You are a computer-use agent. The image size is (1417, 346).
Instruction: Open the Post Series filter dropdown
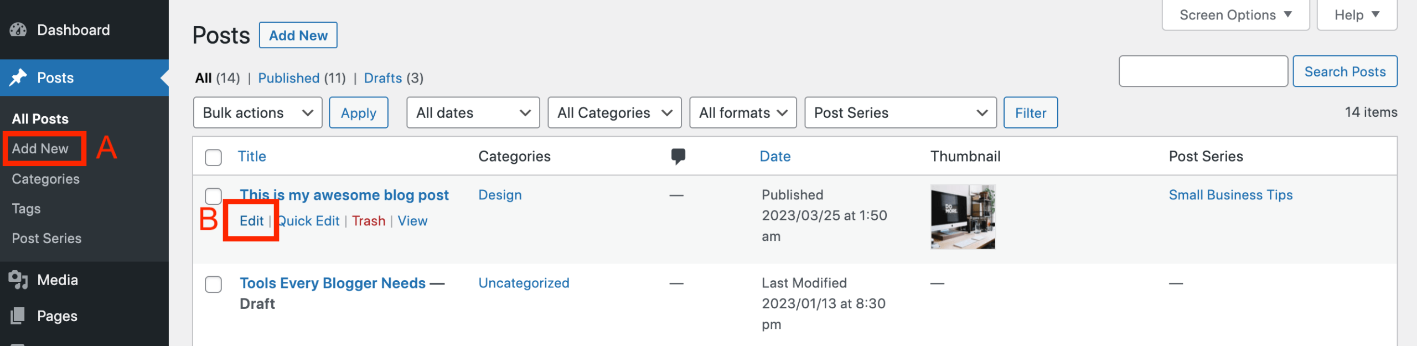click(x=900, y=113)
